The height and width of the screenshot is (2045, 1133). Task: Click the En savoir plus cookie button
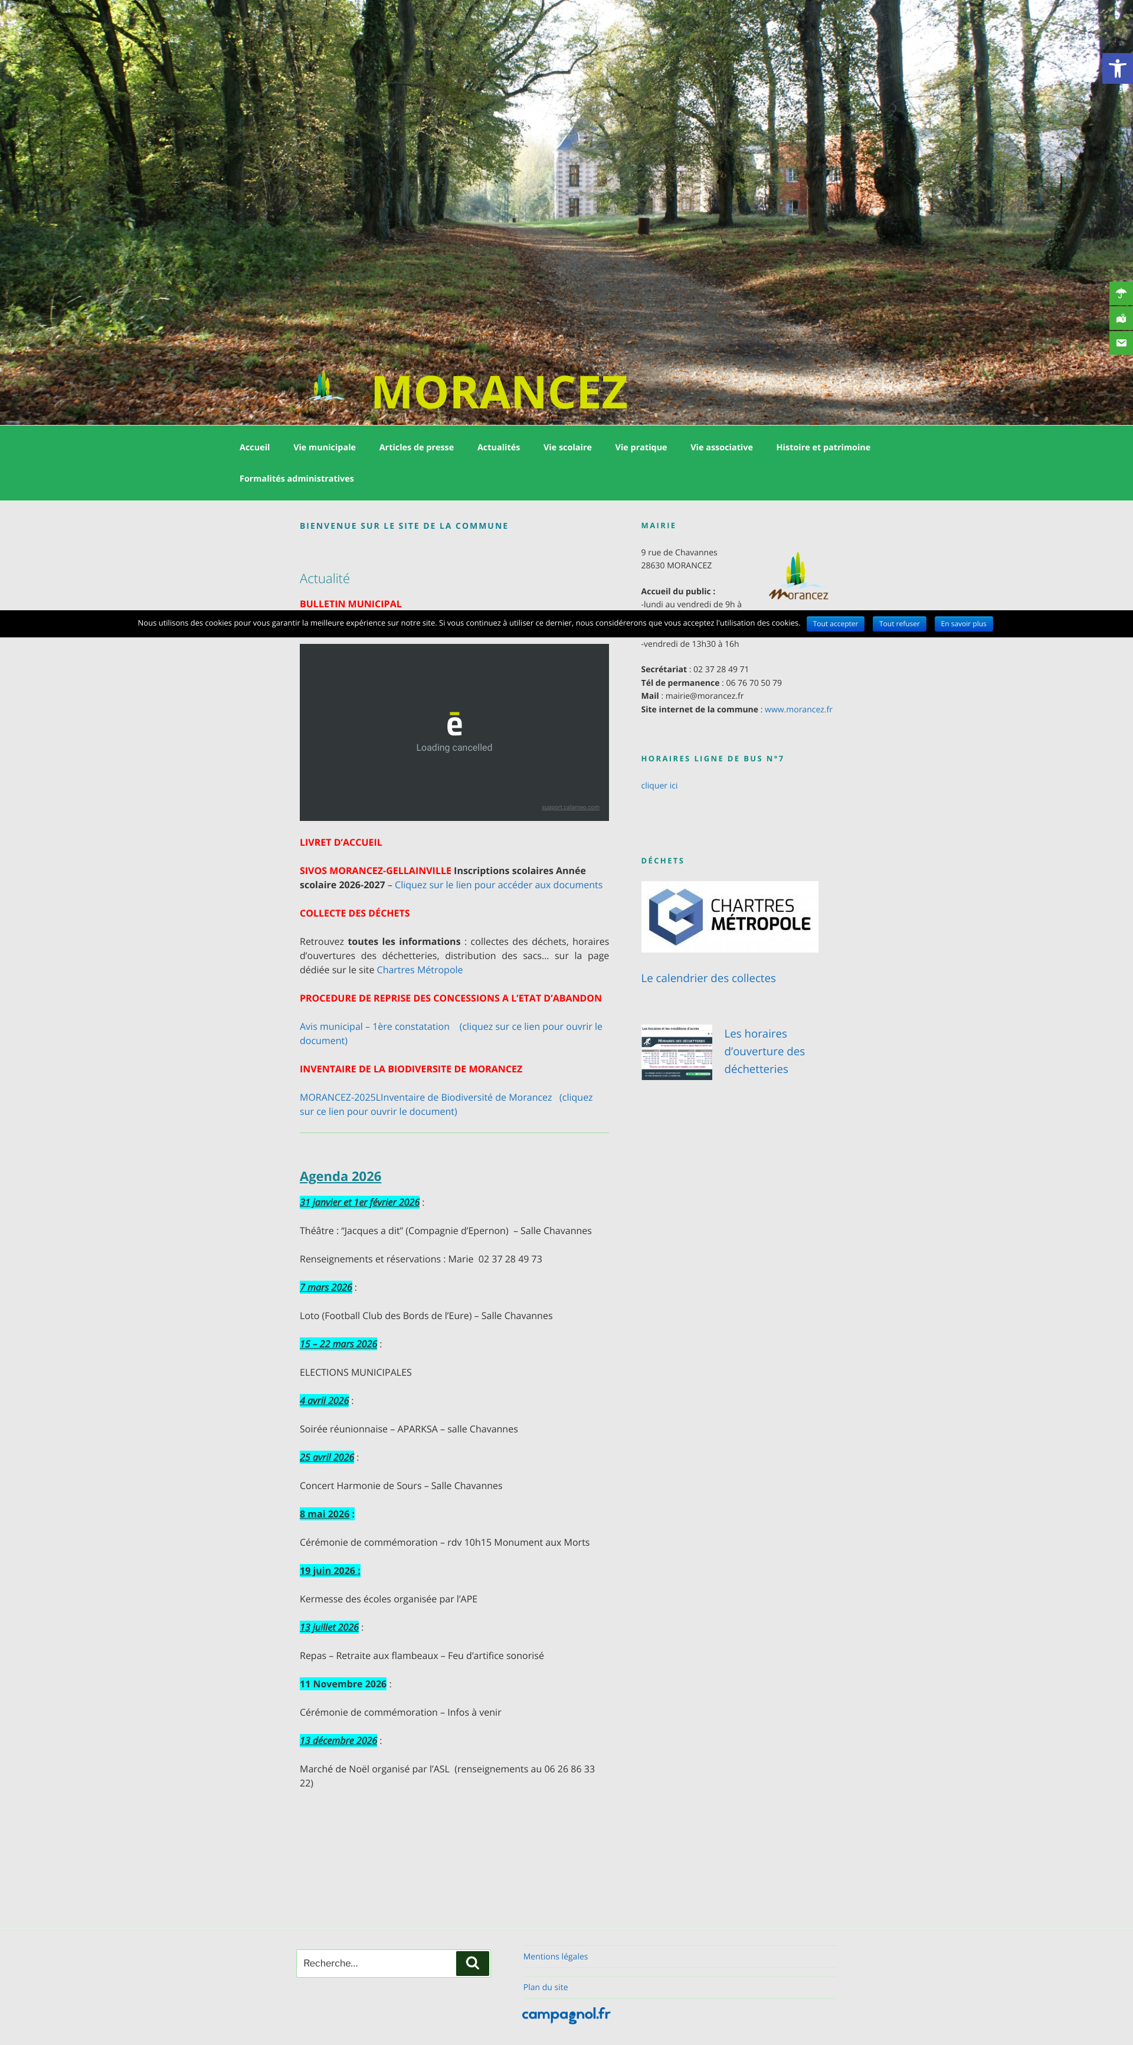click(964, 623)
